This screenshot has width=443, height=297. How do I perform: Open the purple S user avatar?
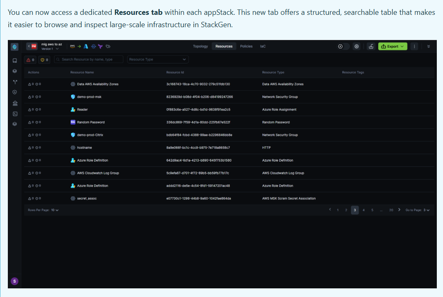(15, 281)
